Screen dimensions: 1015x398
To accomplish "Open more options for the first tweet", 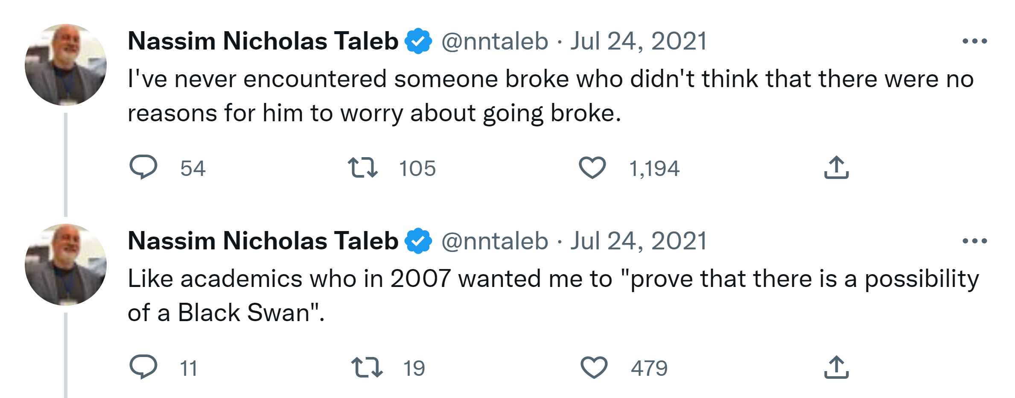I will pyautogui.click(x=974, y=41).
